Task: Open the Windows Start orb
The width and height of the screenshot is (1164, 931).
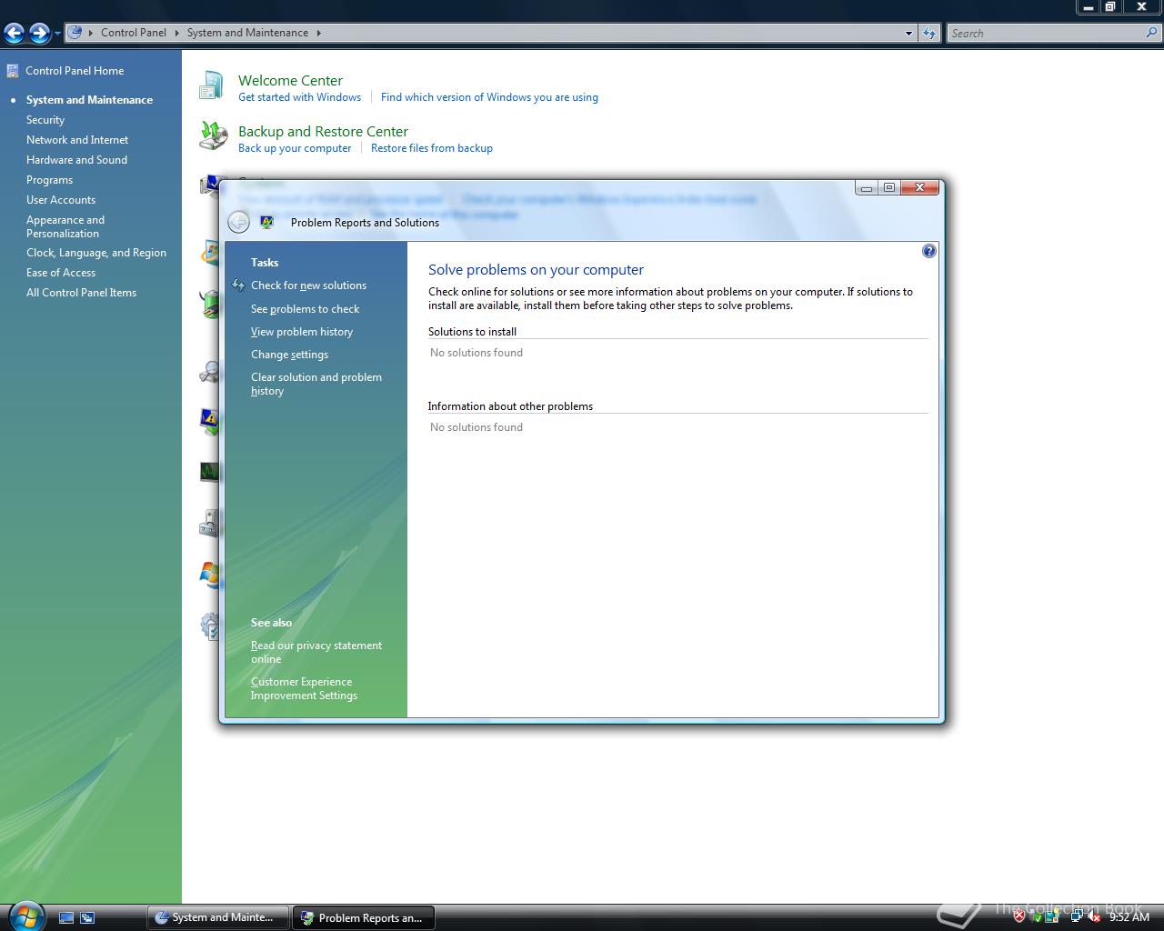Action: 25,915
